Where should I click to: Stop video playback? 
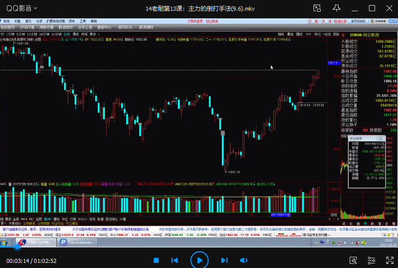pos(156,260)
